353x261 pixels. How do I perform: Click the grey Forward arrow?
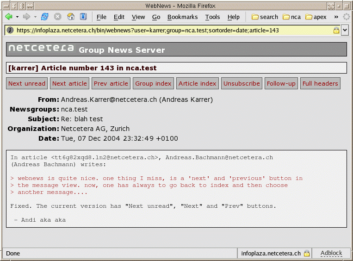tap(27, 17)
